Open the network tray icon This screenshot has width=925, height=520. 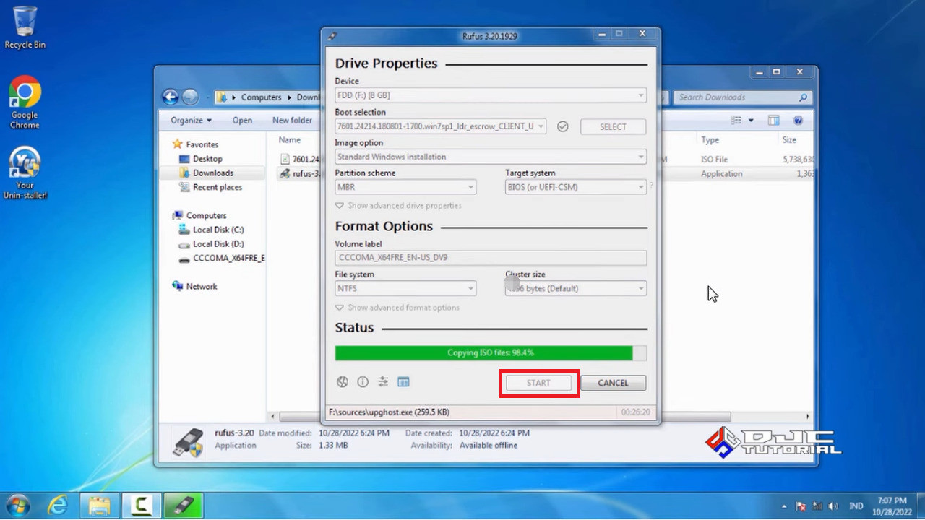[817, 506]
